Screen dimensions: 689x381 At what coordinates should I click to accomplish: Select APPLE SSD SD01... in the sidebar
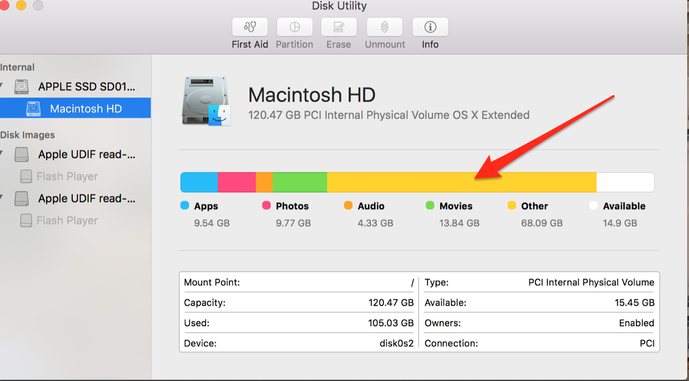87,87
